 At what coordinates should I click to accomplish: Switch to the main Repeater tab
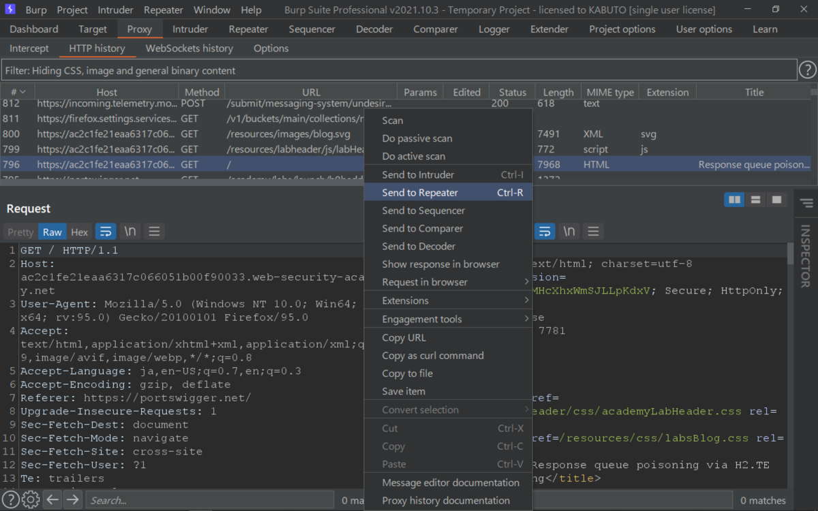point(249,29)
